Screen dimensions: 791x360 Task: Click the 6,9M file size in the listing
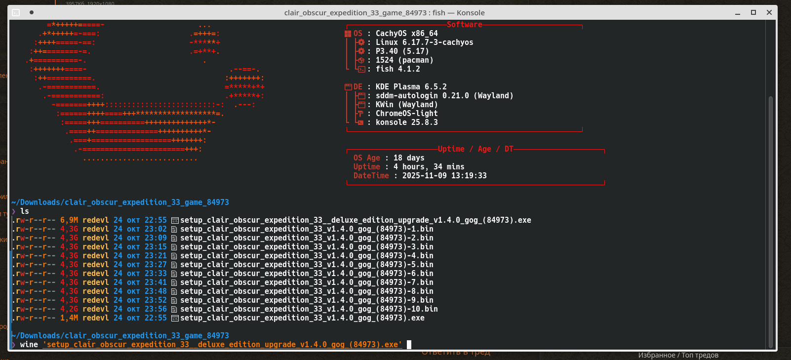pyautogui.click(x=69, y=220)
